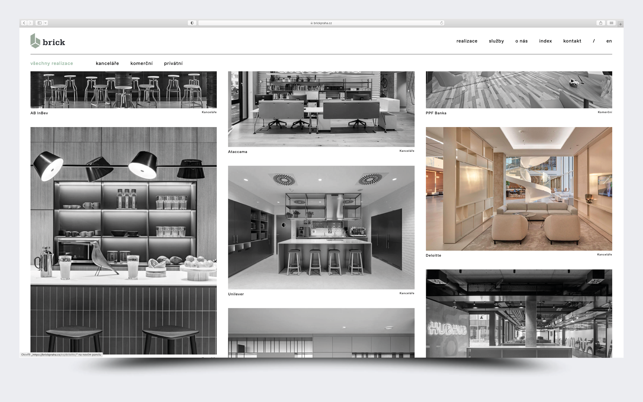Toggle the Safari sidebar button
Screen dimensions: 643x402
(x=39, y=23)
